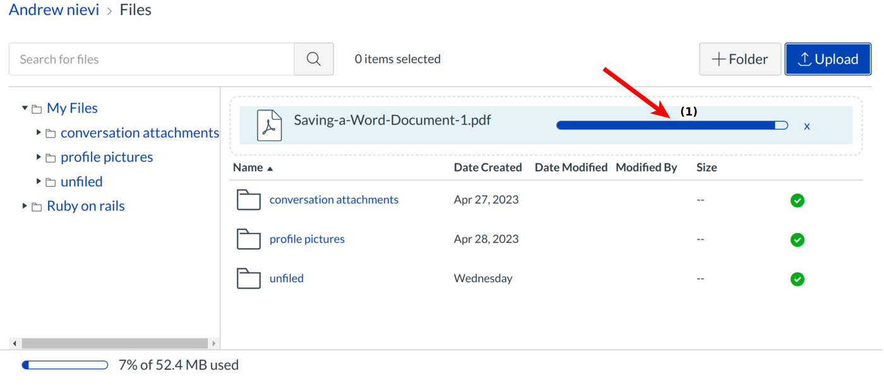Expand conversation attachments in the sidebar tree
The height and width of the screenshot is (392, 884).
click(x=39, y=133)
